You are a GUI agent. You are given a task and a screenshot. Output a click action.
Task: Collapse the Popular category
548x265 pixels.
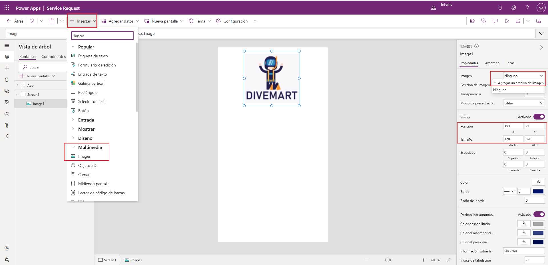pos(73,47)
